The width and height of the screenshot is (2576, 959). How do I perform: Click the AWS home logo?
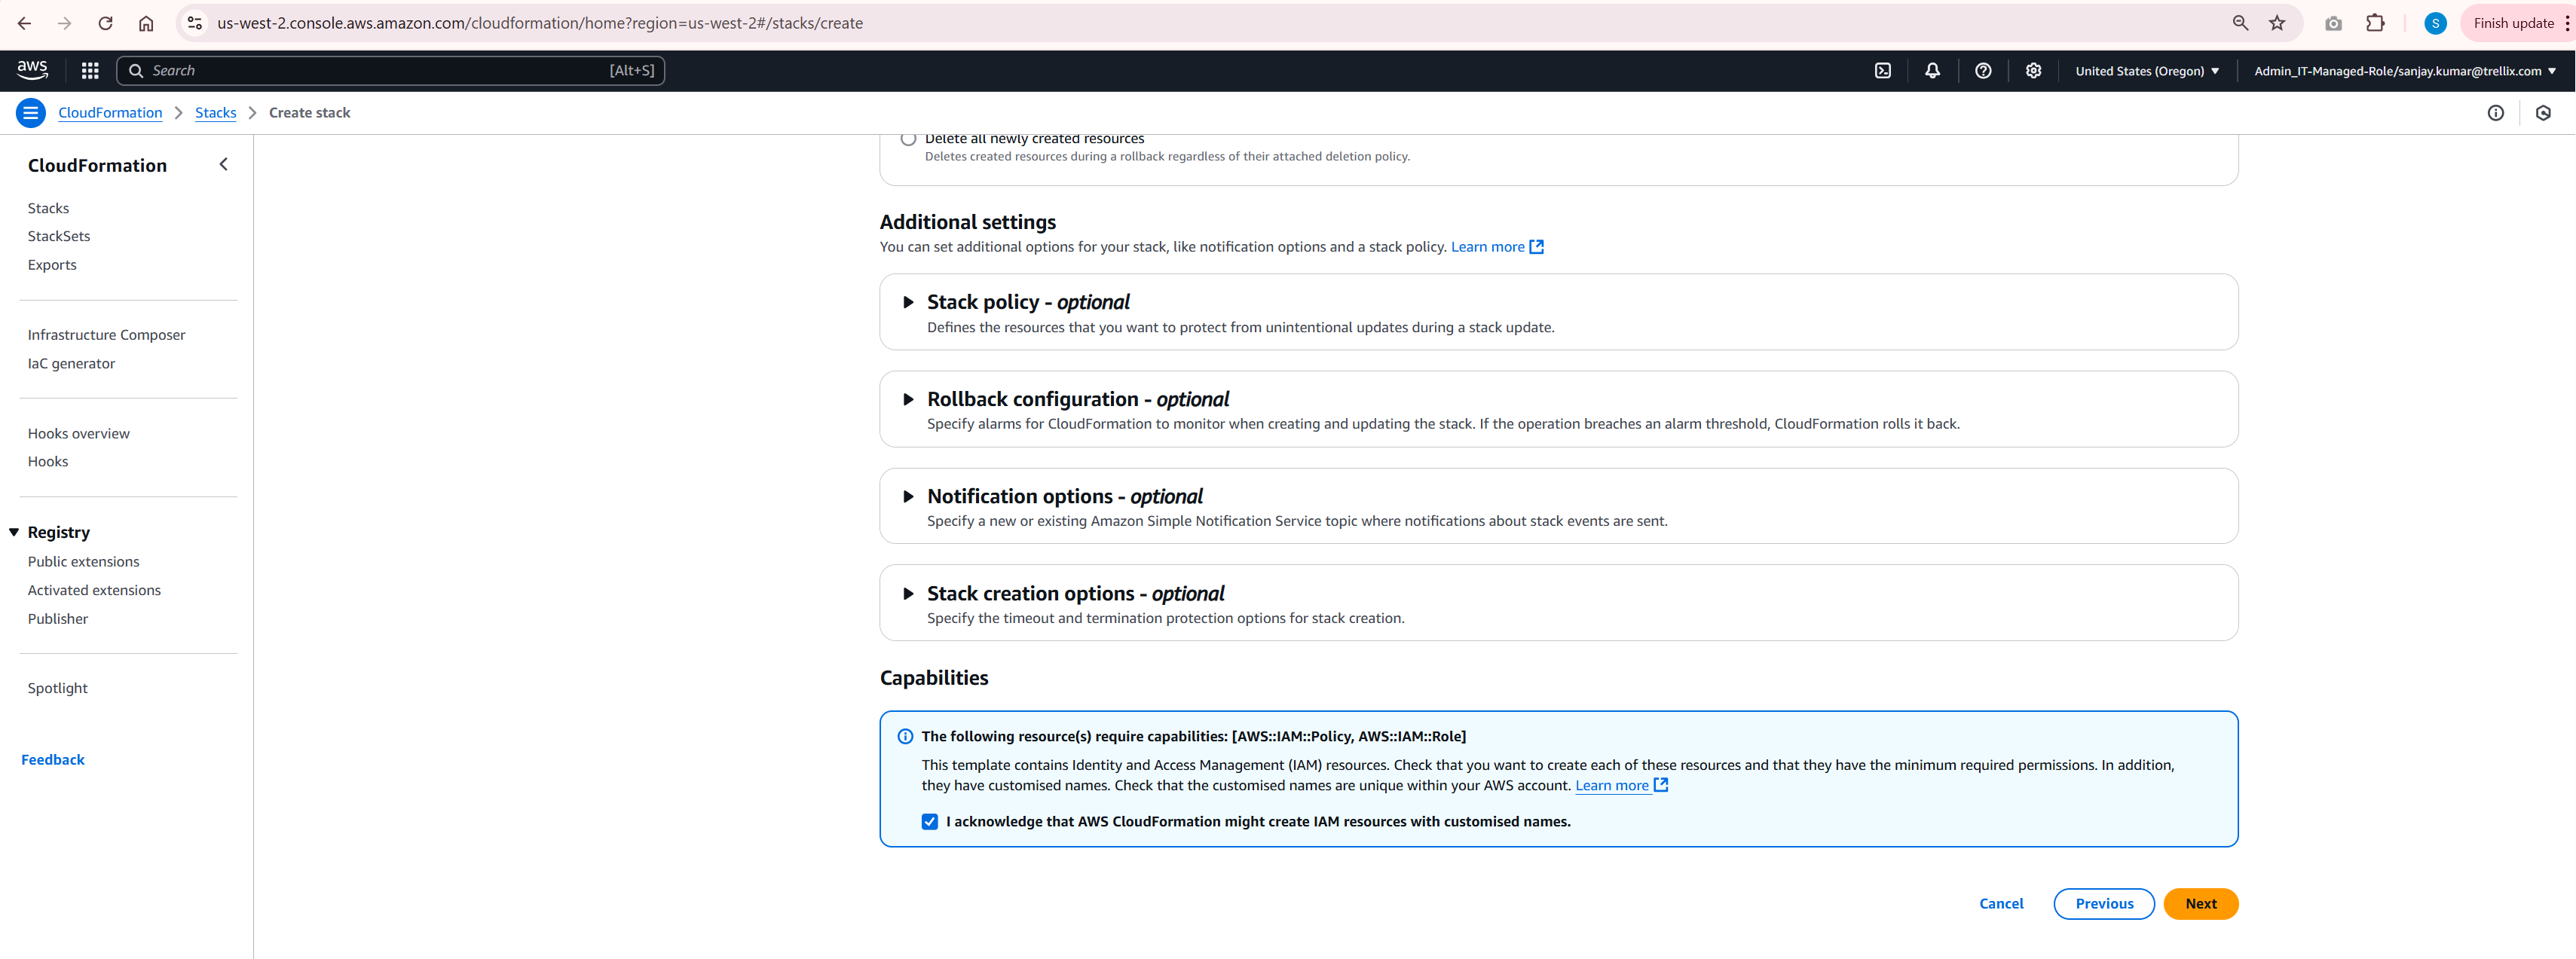[32, 70]
